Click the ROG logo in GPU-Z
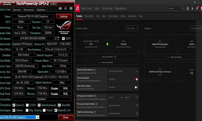This screenshot has height=121, width=202. (x=64, y=27)
